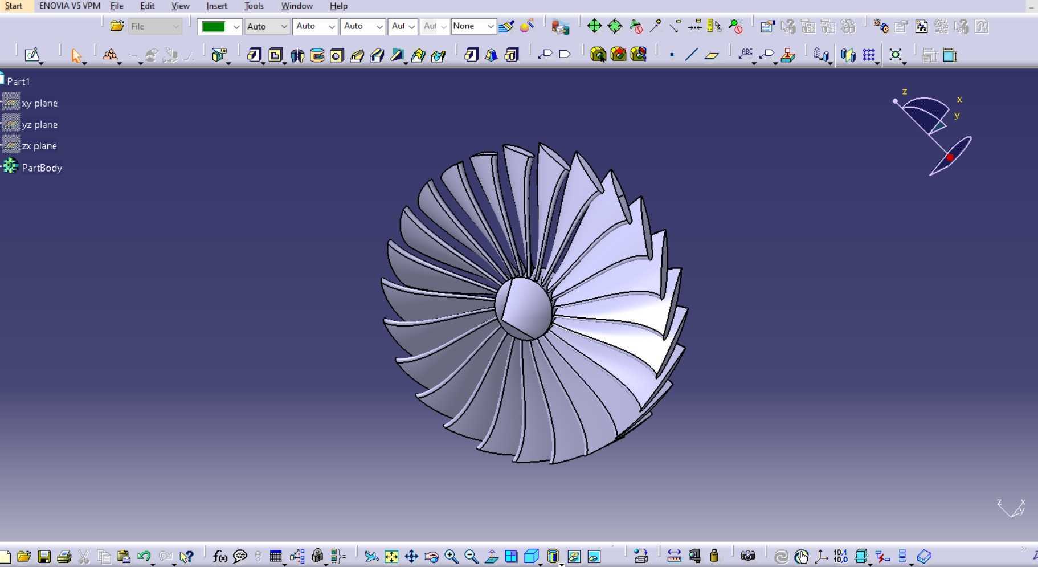The image size is (1038, 567).
Task: Expand the first Auto dropdown
Action: (267, 27)
